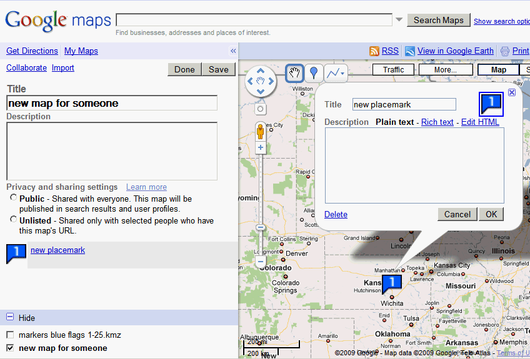Focus the placemark Title field in balloon
Screen dimensions: 530x359
tap(404, 104)
